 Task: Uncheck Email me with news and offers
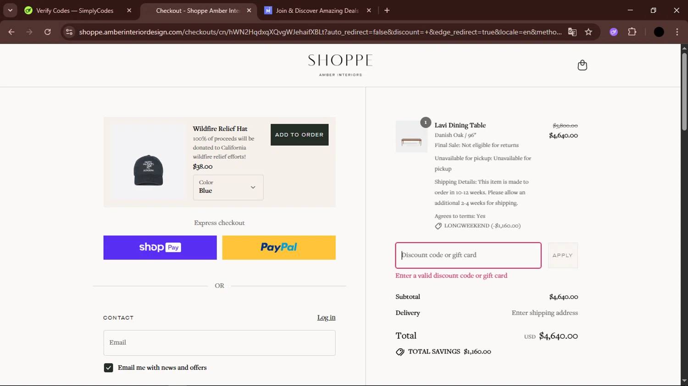click(x=108, y=368)
